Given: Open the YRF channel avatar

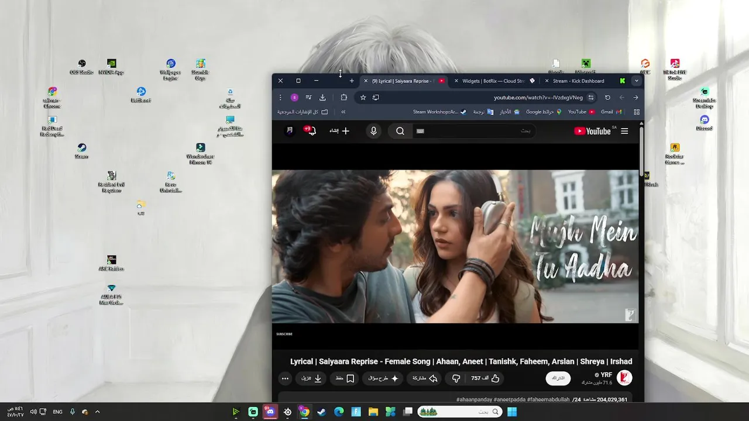Looking at the screenshot, I should 624,378.
